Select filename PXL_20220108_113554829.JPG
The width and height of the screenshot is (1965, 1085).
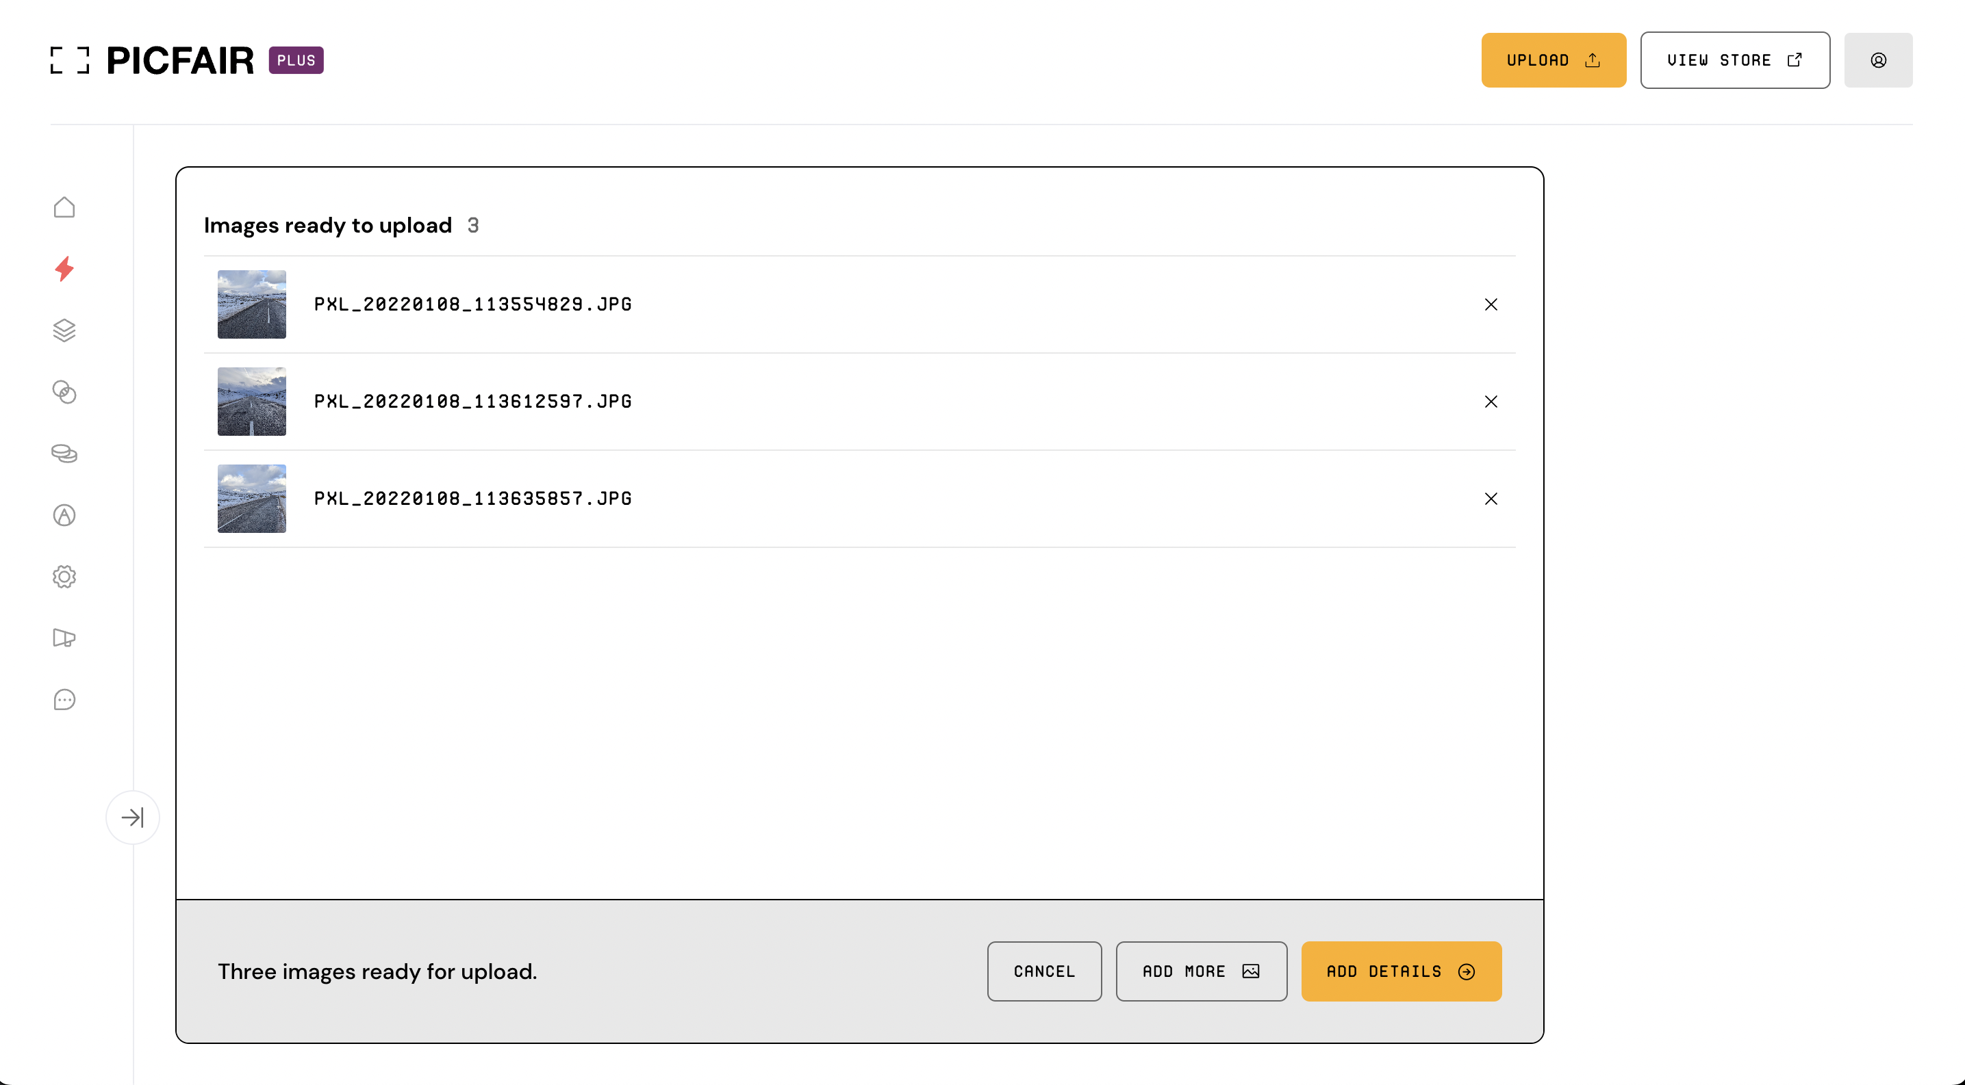(x=473, y=304)
